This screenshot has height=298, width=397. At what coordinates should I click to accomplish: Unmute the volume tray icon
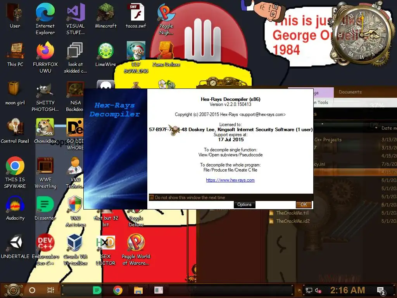(x=318, y=290)
